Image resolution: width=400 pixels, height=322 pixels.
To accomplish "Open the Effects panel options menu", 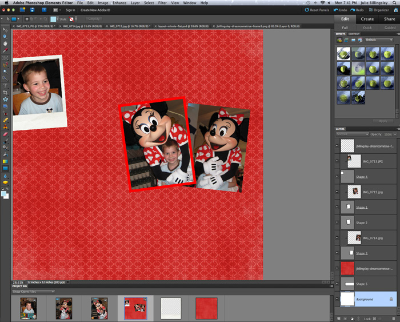I will click(x=398, y=34).
